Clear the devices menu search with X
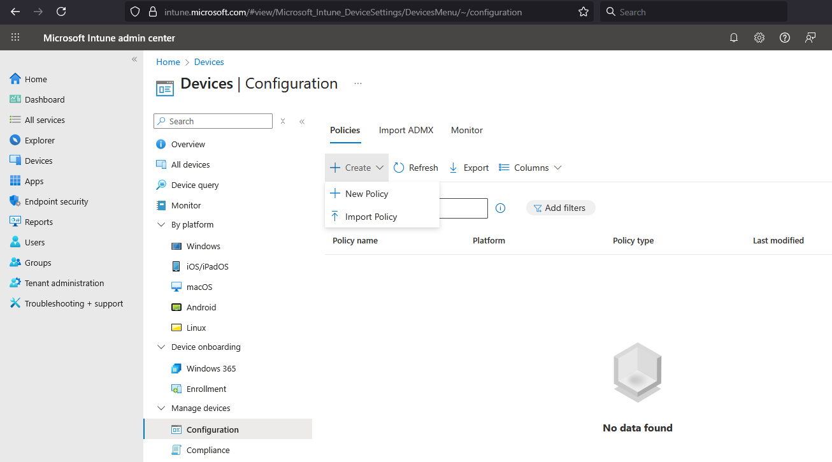Viewport: 832px width, 462px height. [283, 121]
